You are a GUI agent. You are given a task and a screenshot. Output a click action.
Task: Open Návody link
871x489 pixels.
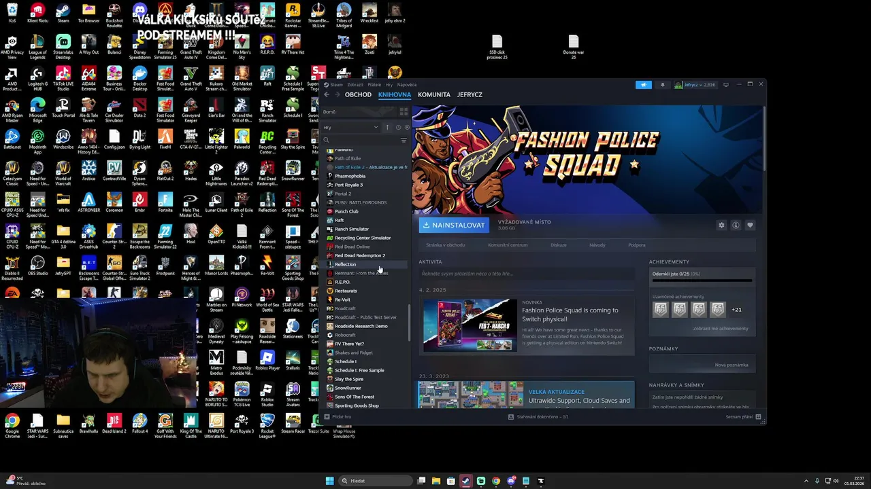(x=597, y=245)
